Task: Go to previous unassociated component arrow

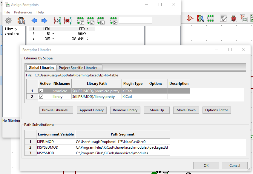Action: click(x=34, y=21)
